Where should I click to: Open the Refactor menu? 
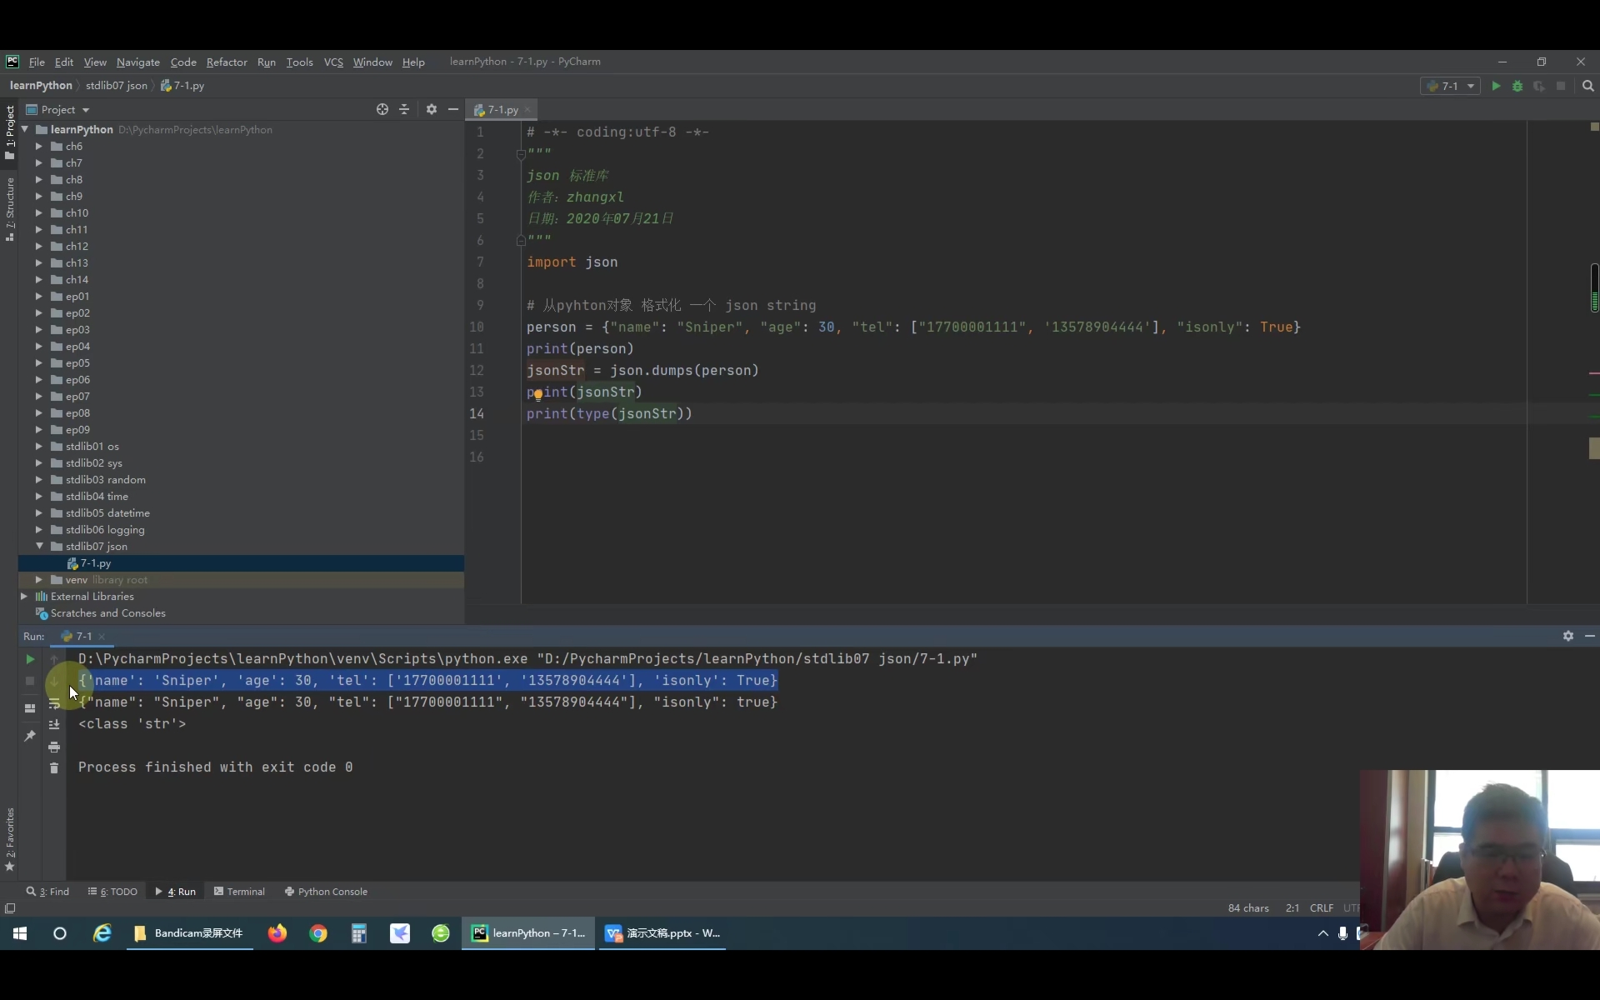coord(227,62)
